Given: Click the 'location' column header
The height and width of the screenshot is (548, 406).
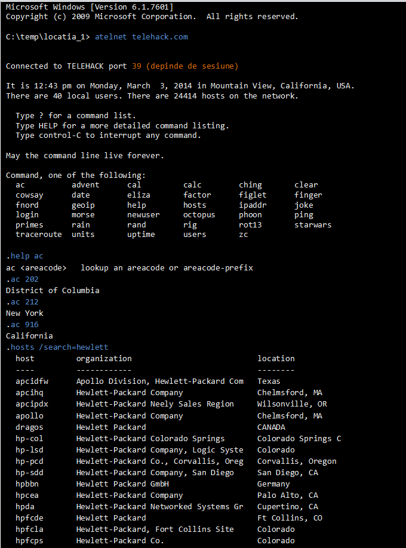Looking at the screenshot, I should coord(276,359).
